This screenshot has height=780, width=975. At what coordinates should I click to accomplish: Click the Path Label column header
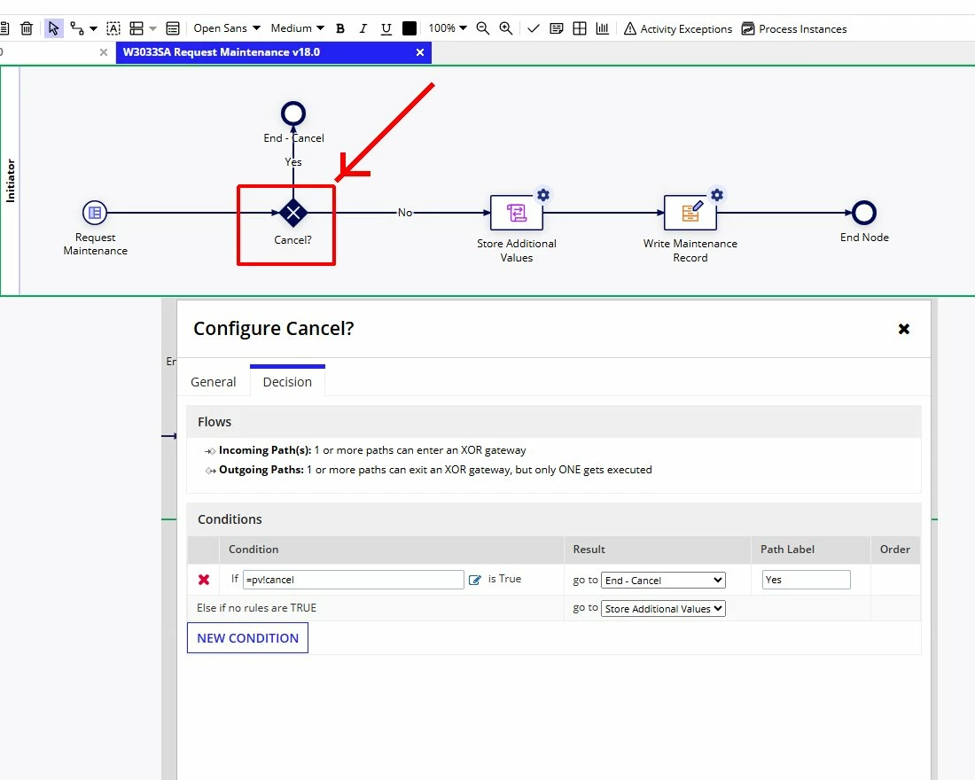click(787, 550)
